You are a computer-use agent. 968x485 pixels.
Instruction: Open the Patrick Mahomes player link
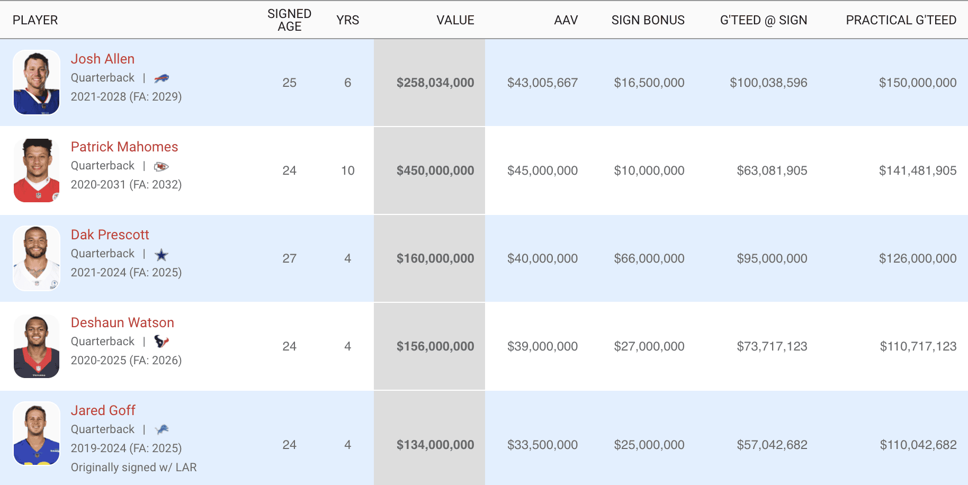click(x=124, y=147)
